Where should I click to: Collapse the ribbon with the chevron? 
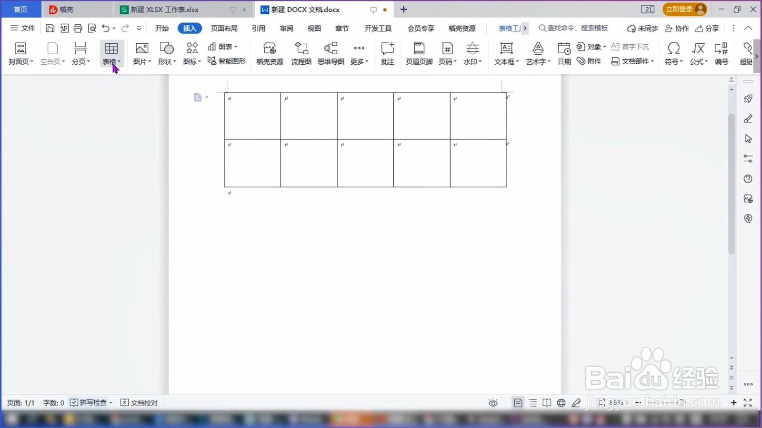(748, 28)
